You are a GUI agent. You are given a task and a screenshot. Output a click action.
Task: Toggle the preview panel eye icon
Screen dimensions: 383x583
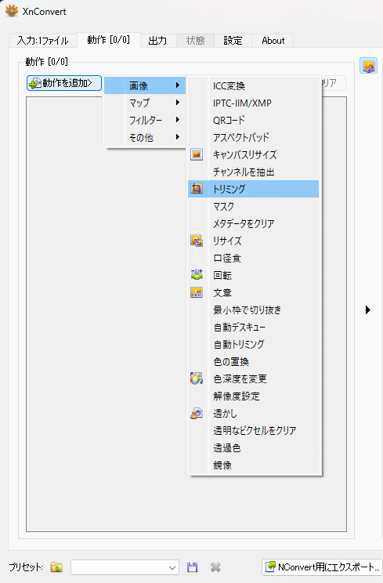click(369, 66)
